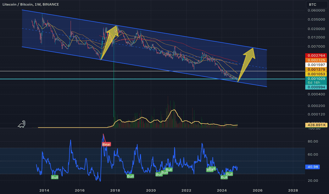Select the green 0.001009 current price label
Viewport: 329px width, 194px height.
pyautogui.click(x=316, y=79)
